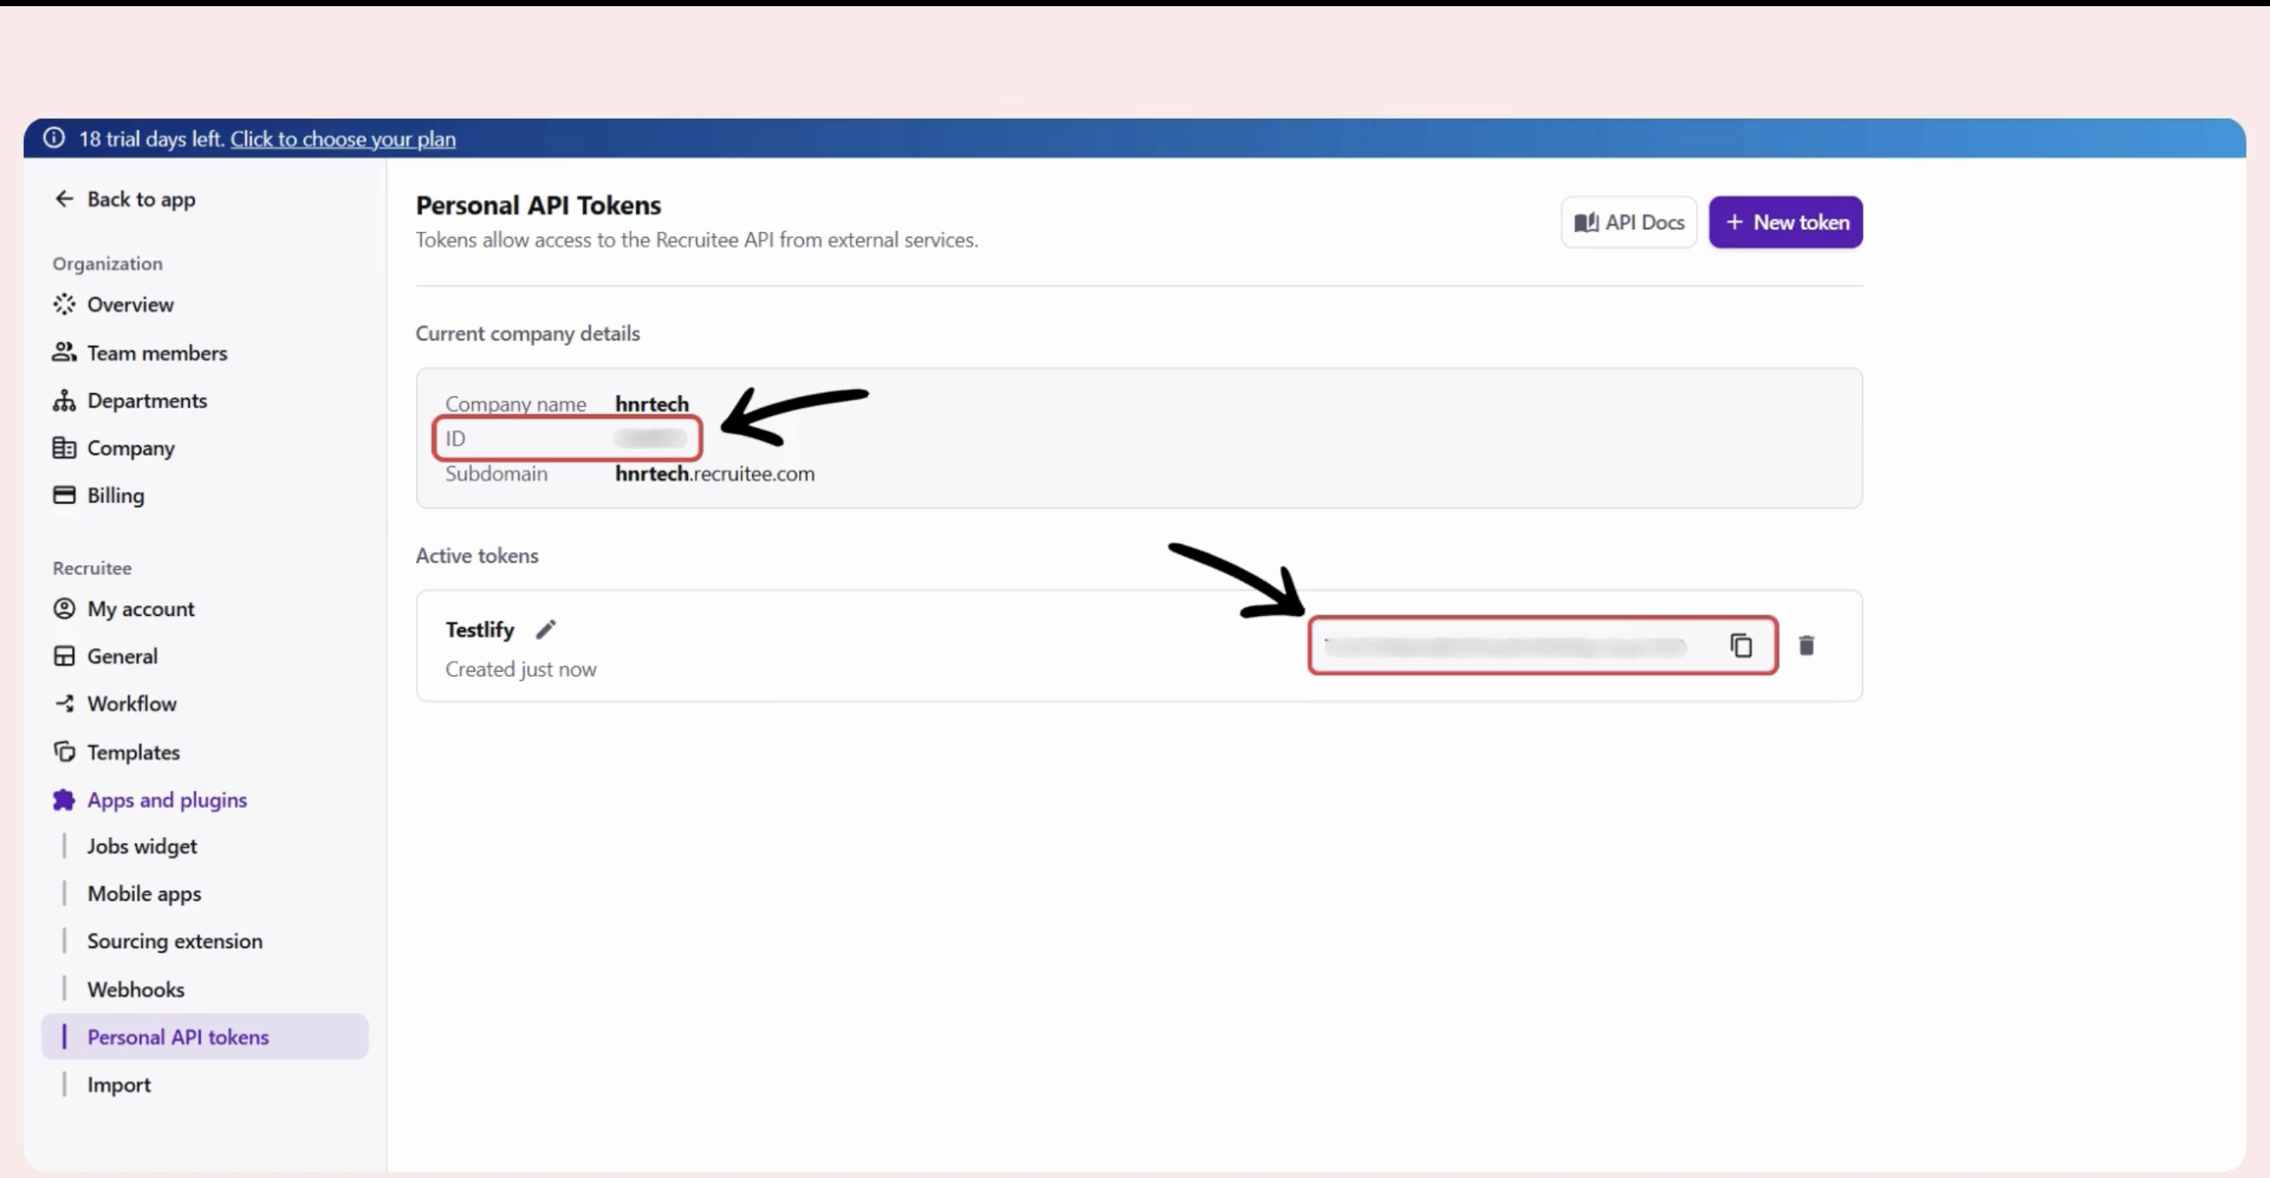Open the Import page

(x=119, y=1085)
